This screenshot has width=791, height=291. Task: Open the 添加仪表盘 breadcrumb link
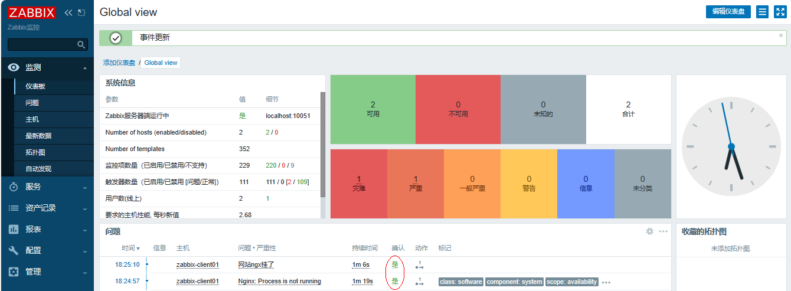click(119, 63)
